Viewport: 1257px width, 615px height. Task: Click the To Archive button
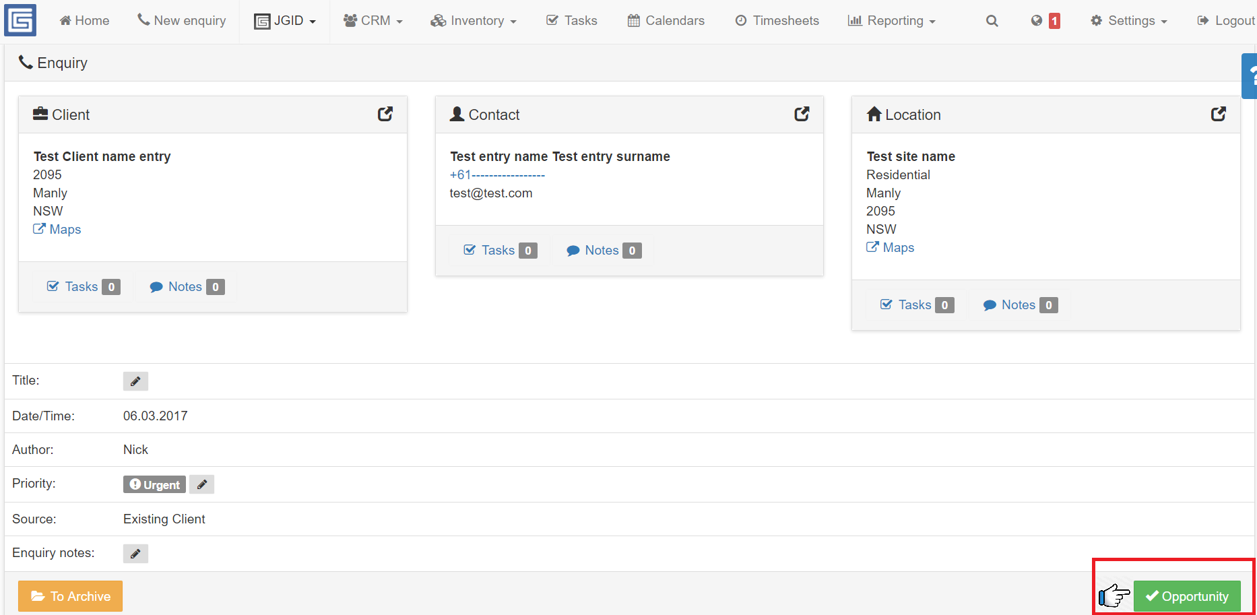(70, 596)
